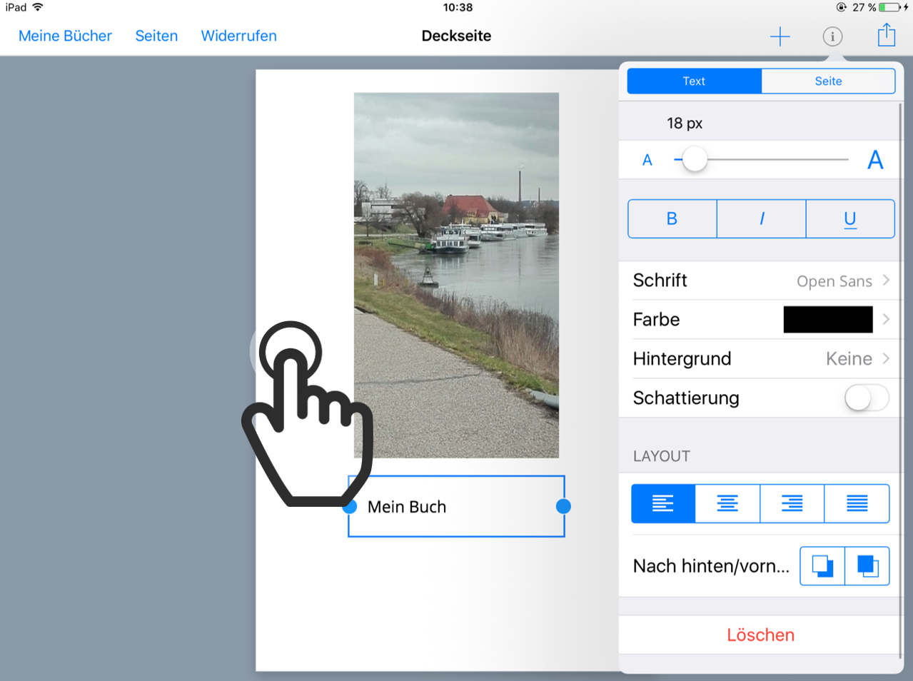Align text to the right

792,503
